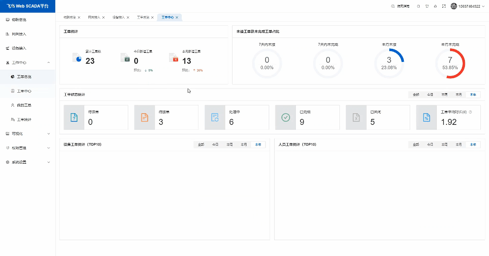
Task: Collapse the 工作中心 sidebar group
Action: click(x=28, y=62)
